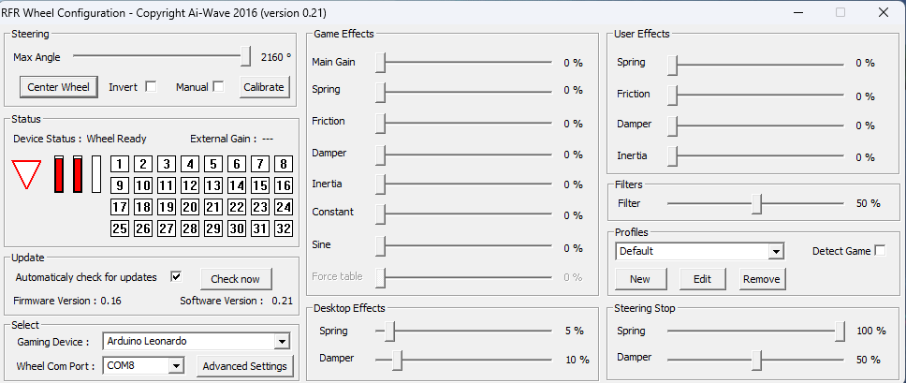Open Advanced Settings
The image size is (906, 383).
tap(244, 366)
